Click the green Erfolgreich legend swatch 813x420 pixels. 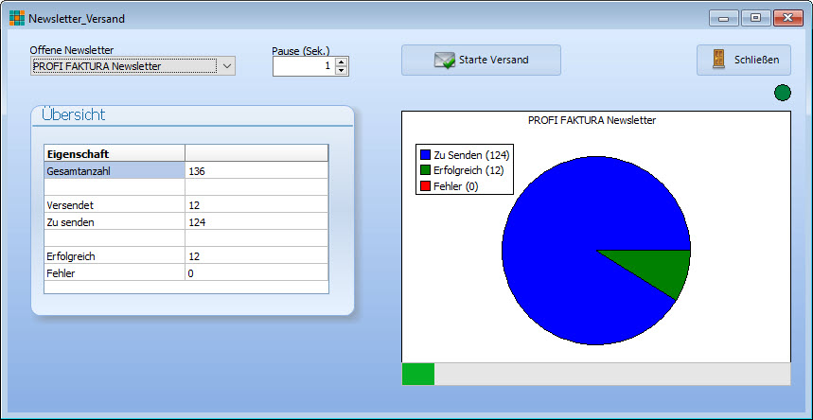pos(426,170)
